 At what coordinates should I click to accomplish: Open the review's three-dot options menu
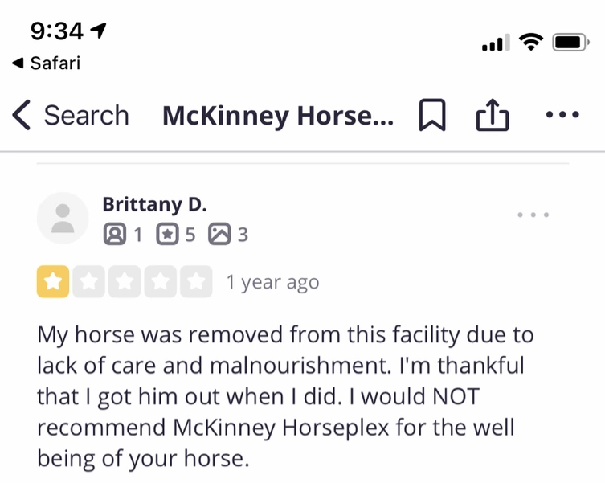533,215
